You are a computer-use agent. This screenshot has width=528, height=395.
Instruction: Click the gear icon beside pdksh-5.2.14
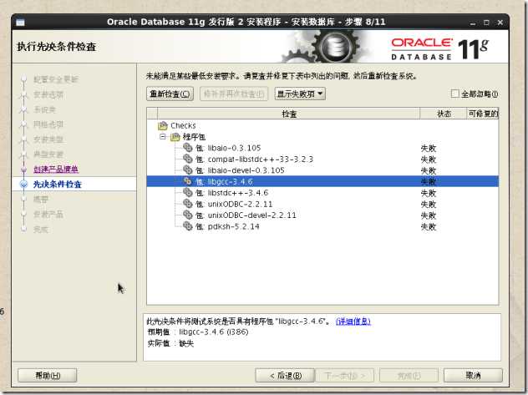(x=188, y=226)
